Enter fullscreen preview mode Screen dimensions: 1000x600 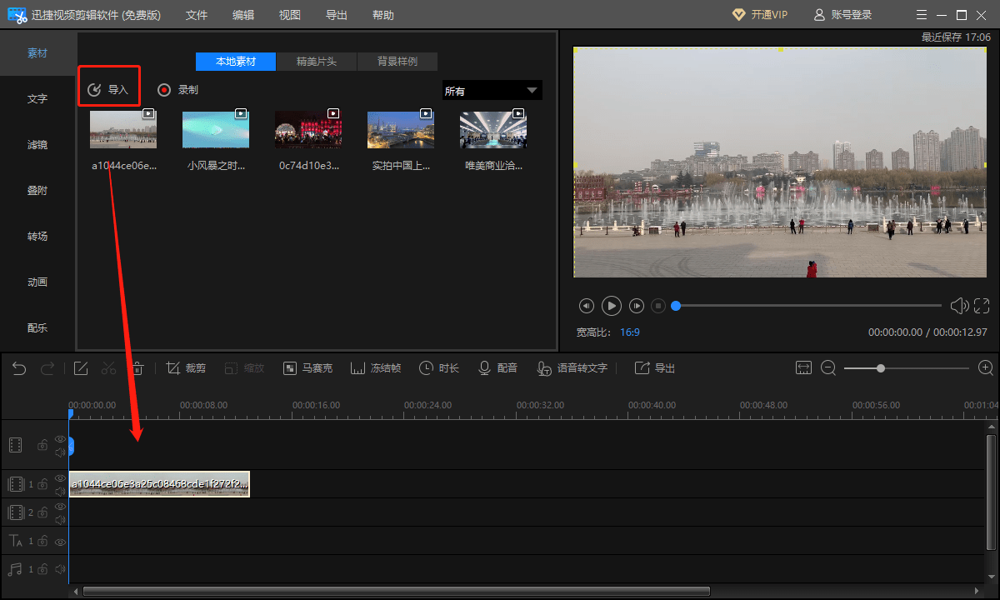[982, 306]
